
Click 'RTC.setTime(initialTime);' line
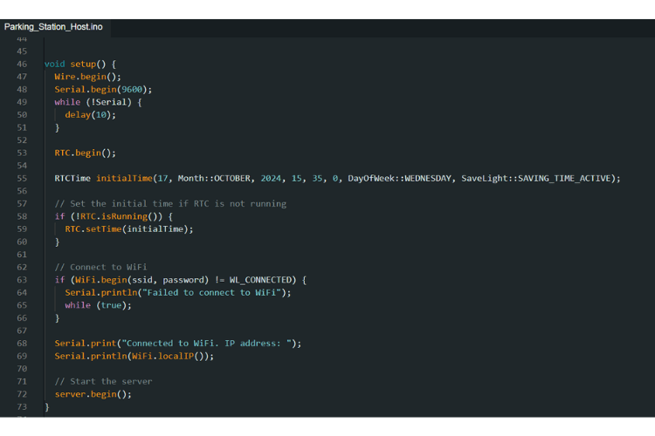pyautogui.click(x=129, y=229)
